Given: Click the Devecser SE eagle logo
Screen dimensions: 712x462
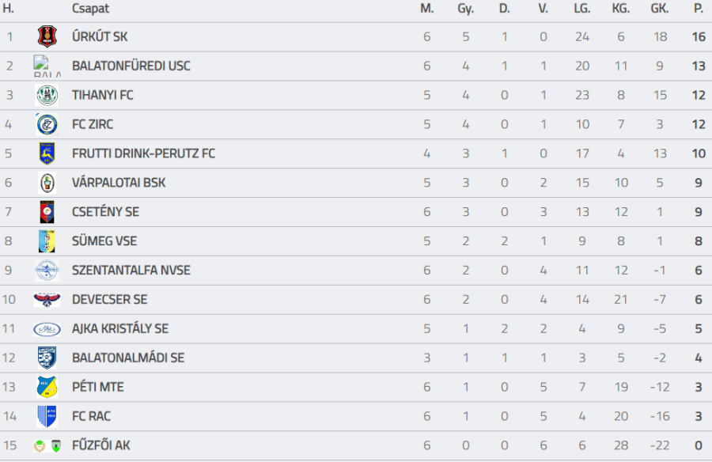Looking at the screenshot, I should click(47, 299).
